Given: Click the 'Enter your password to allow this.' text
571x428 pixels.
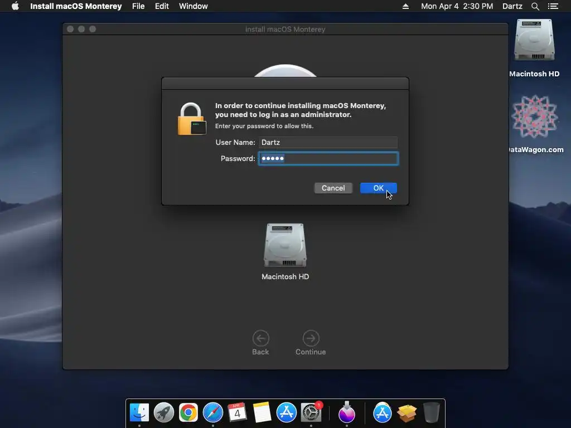Looking at the screenshot, I should pos(264,126).
